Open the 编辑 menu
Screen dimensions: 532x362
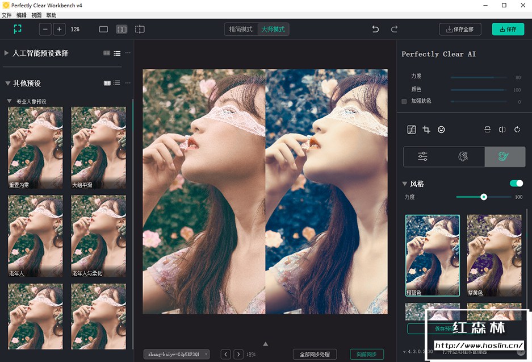(22, 15)
